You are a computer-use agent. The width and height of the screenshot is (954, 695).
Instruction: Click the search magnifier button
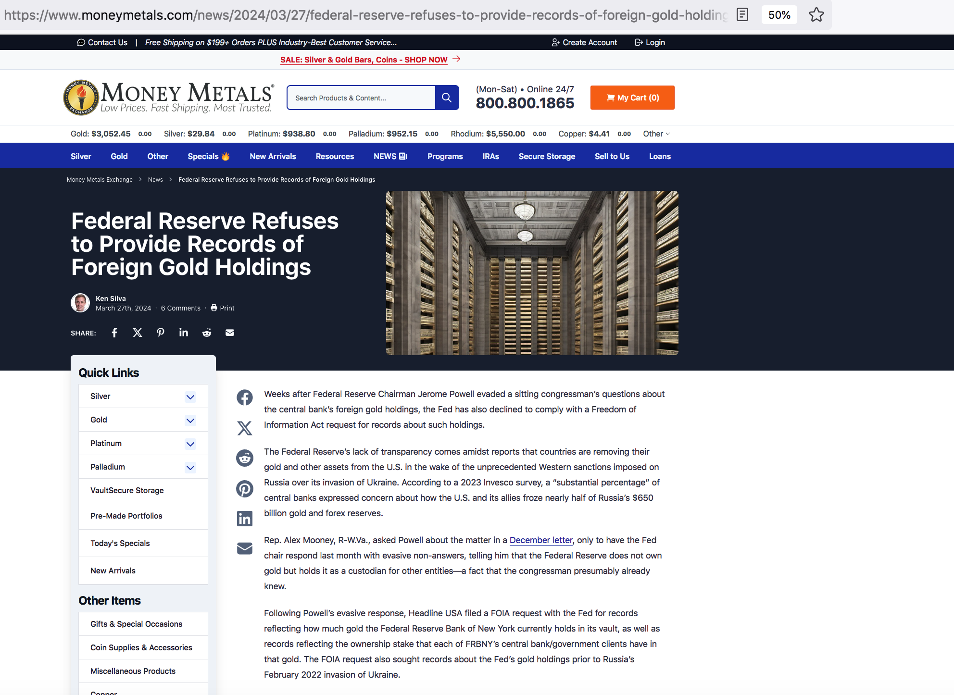[x=447, y=98]
